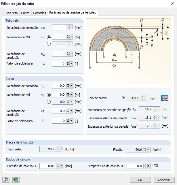Screen dimensions: 177x185
Task: Open the help icon button
Action: point(6,180)
